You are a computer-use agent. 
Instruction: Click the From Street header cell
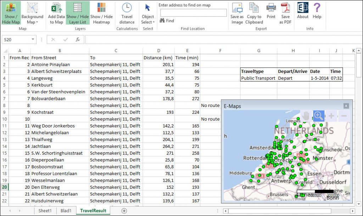coord(60,58)
